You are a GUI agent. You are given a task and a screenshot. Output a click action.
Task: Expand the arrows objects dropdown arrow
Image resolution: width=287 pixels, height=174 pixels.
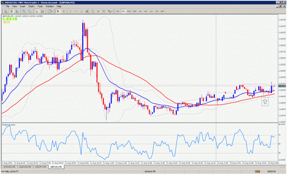pos(112,11)
